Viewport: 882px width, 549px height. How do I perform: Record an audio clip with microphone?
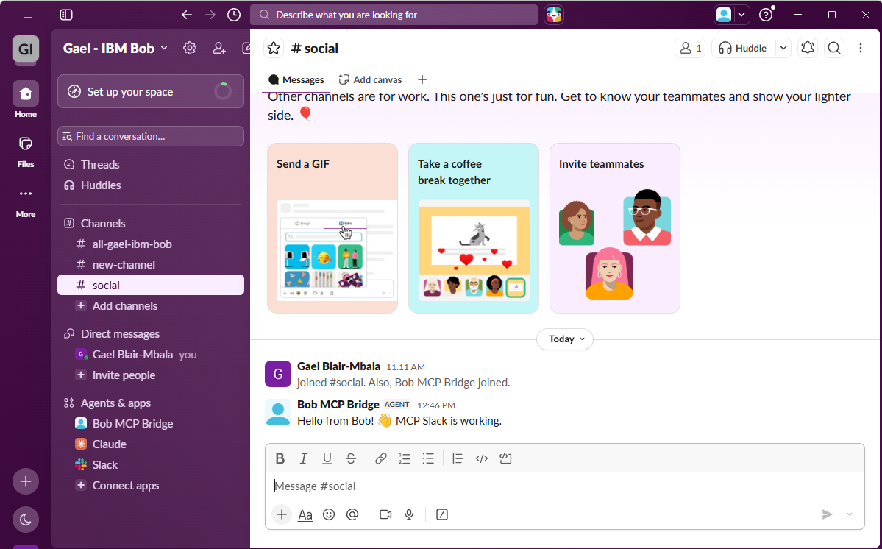point(409,514)
